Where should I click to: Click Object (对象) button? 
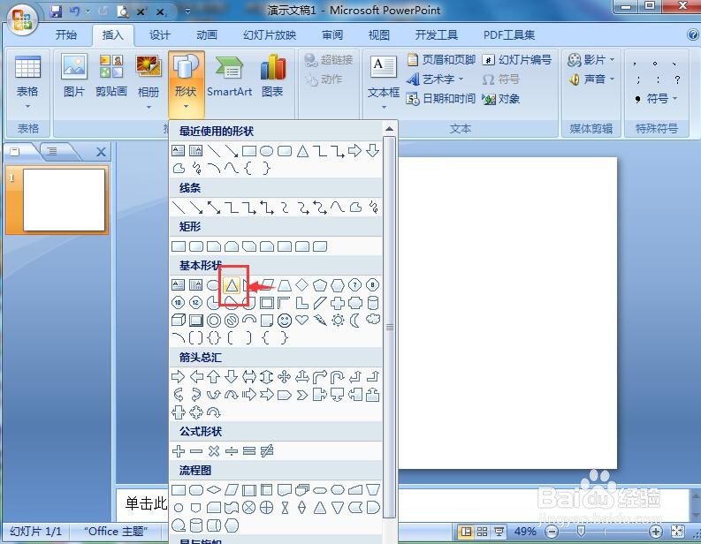500,99
